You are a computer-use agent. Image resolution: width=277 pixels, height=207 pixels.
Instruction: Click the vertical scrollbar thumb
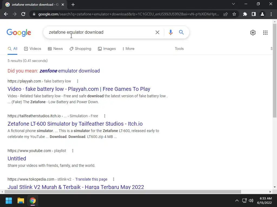tap(275, 70)
